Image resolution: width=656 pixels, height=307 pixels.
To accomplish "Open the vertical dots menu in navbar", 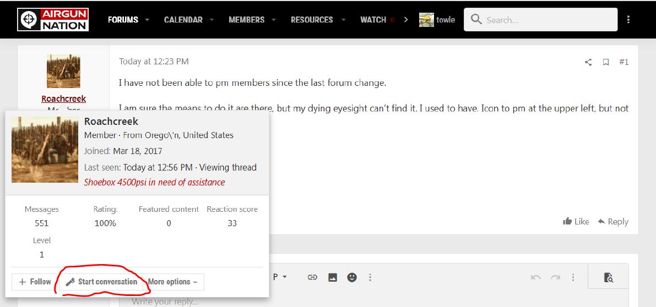I will coord(628,20).
